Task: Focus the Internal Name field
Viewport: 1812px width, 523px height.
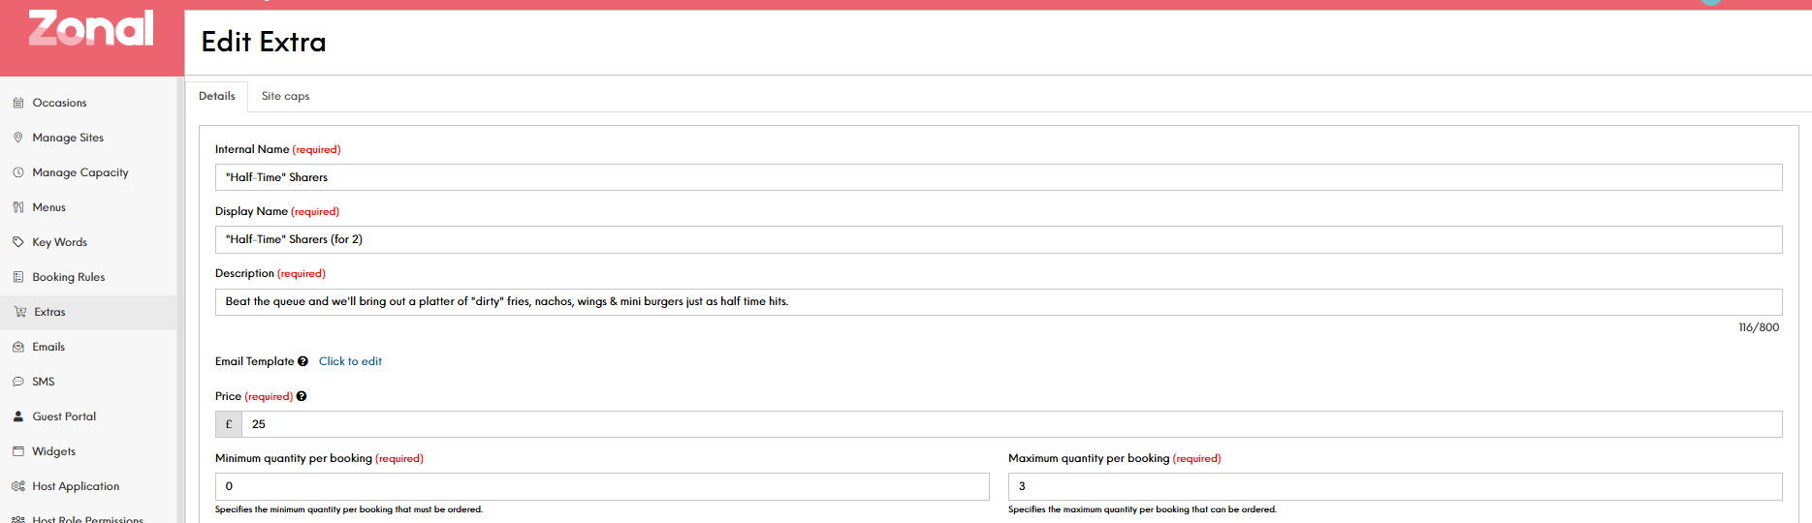Action: point(999,177)
